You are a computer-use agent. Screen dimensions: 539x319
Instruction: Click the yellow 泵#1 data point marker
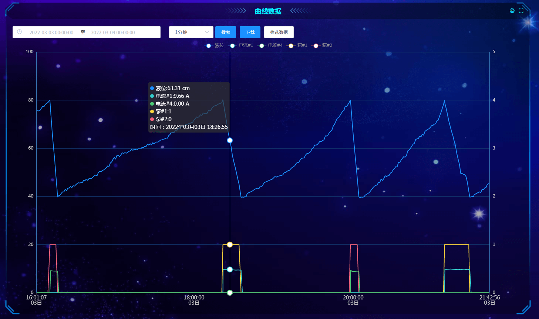[x=230, y=244]
